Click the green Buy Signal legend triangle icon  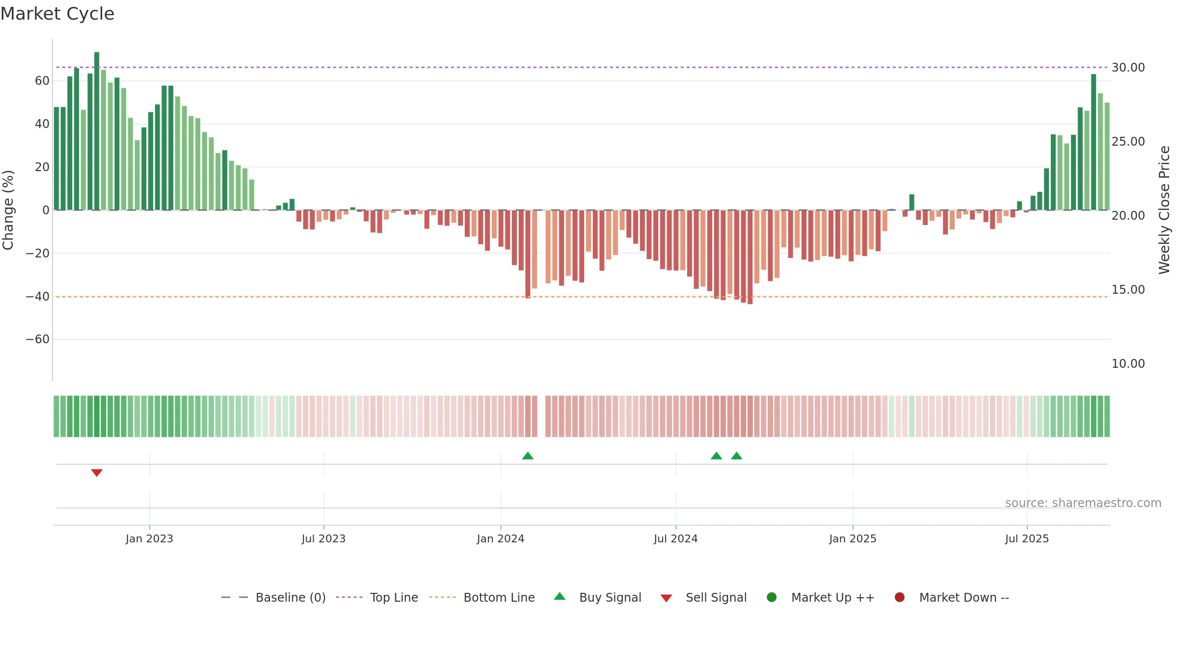coord(560,596)
